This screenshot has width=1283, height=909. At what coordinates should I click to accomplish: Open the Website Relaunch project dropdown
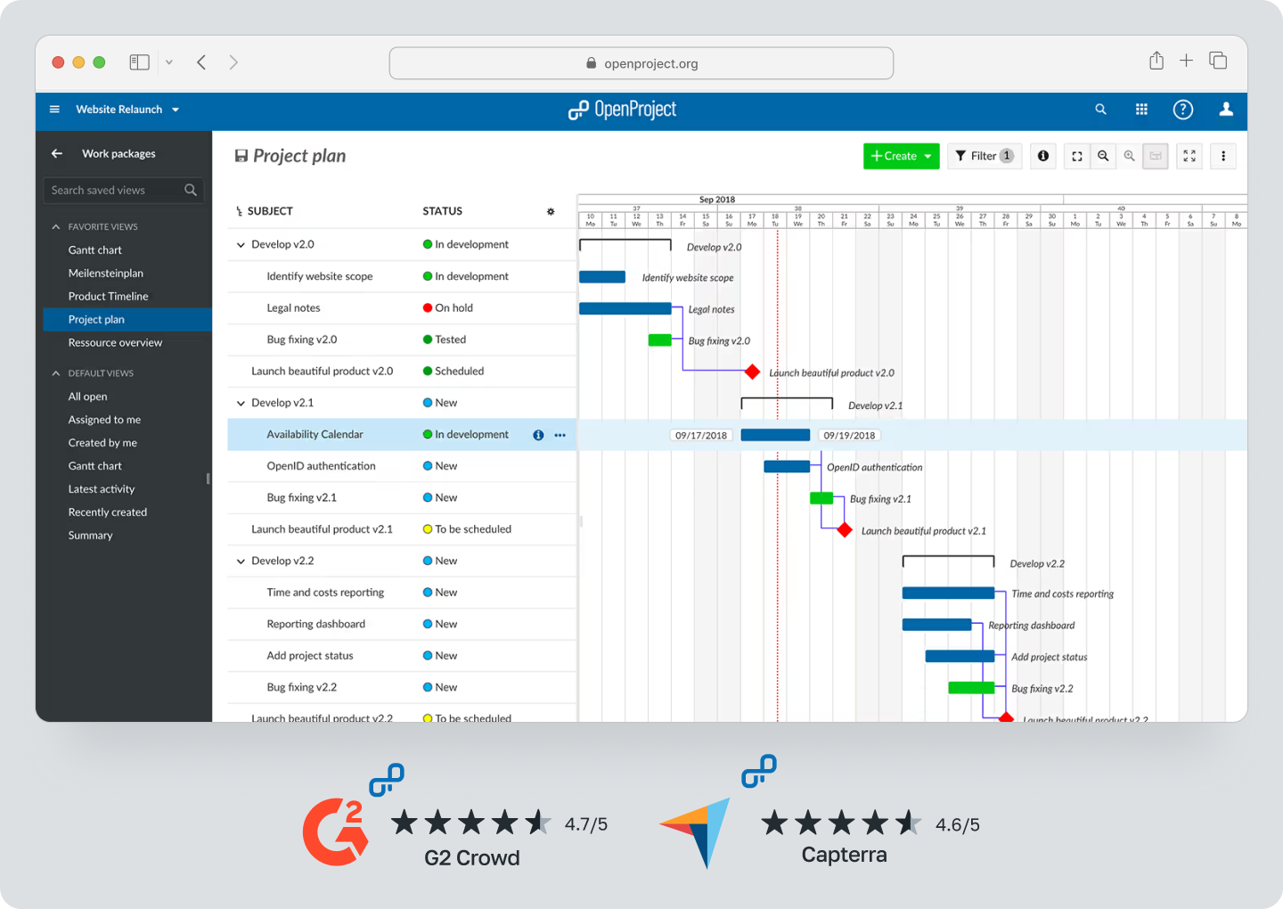127,109
